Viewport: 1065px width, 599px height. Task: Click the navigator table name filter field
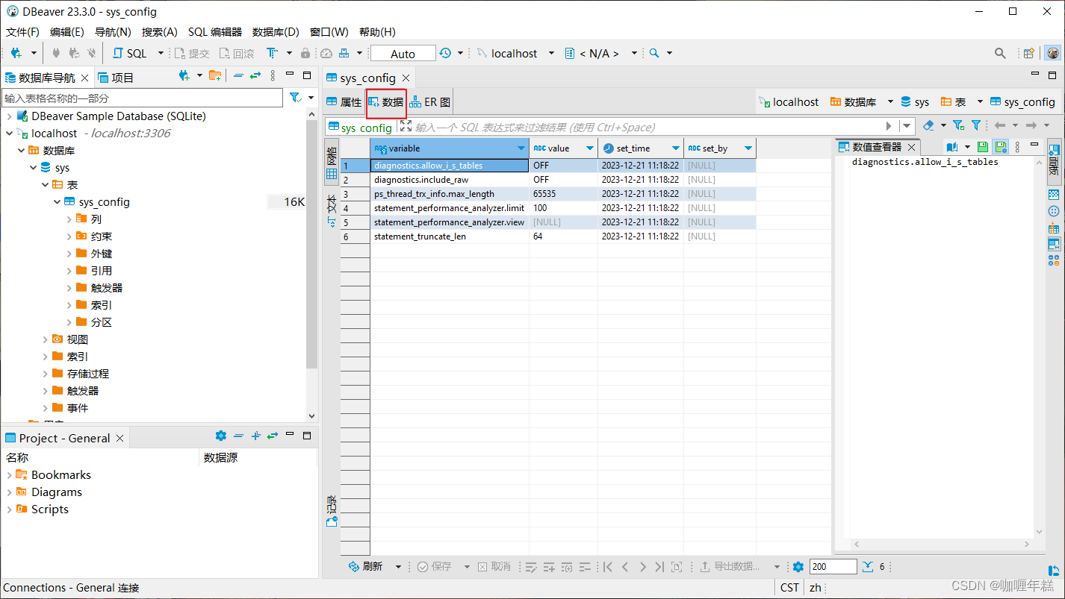click(x=142, y=98)
